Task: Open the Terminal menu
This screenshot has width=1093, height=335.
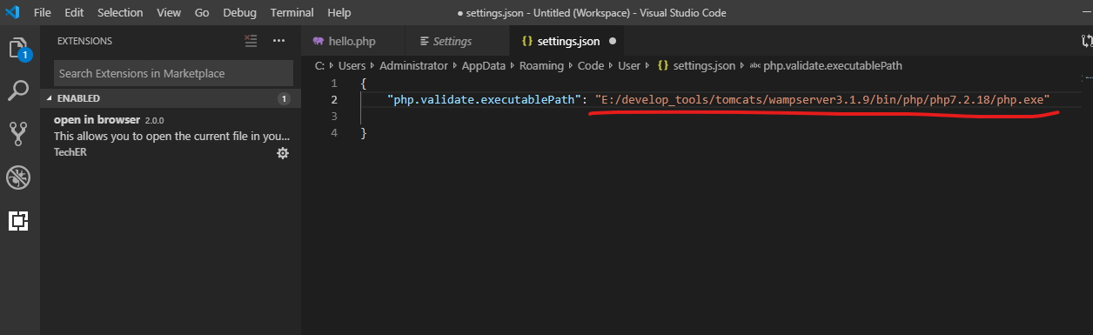Action: coord(292,13)
